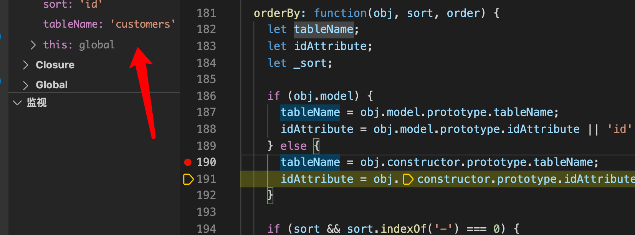Screen dimensions: 635x235
Task: Click the closing brace on line 192
Action: pyautogui.click(x=270, y=195)
